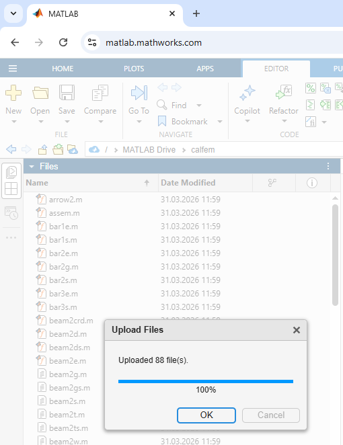Viewport: 343px width, 445px height.
Task: Click the function insert fi icon
Action: pos(311,122)
